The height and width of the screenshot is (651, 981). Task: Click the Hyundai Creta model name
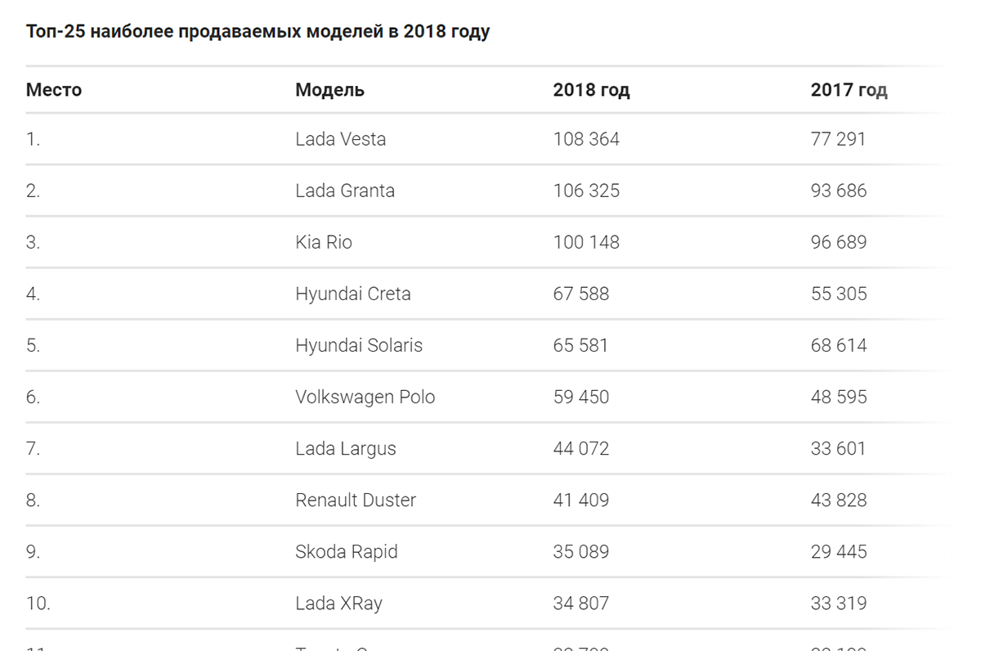[353, 294]
